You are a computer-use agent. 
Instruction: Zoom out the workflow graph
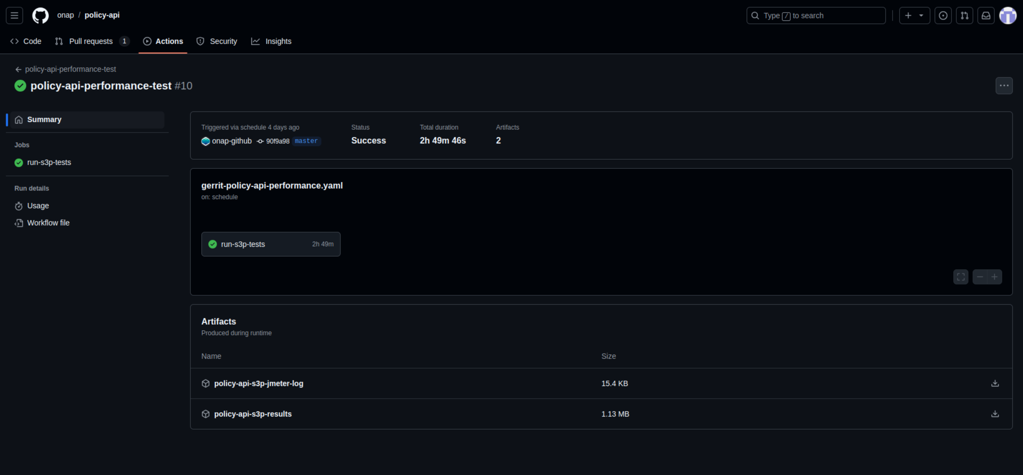coord(980,277)
